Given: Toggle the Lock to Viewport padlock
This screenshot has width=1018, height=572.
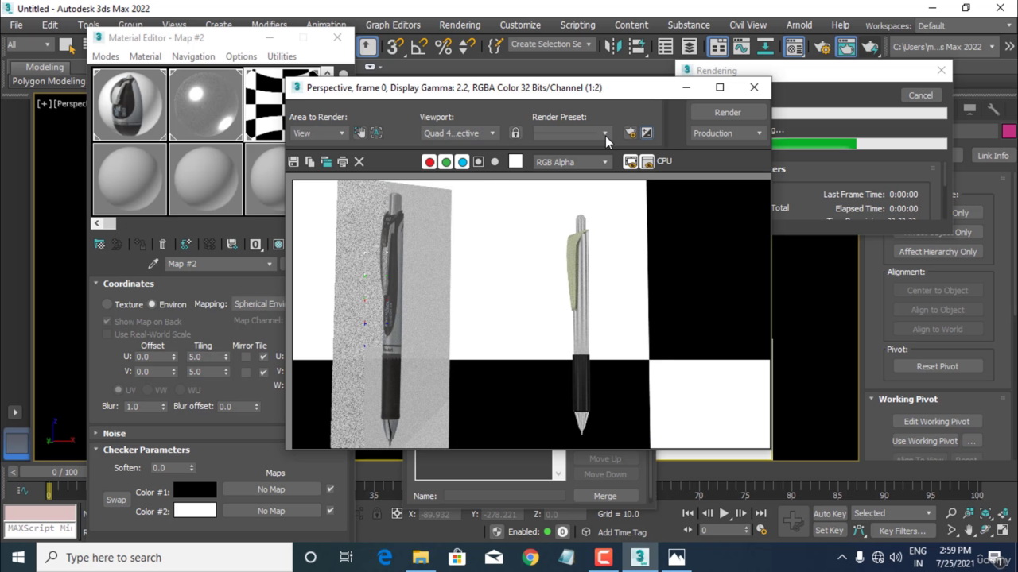Looking at the screenshot, I should click(515, 133).
